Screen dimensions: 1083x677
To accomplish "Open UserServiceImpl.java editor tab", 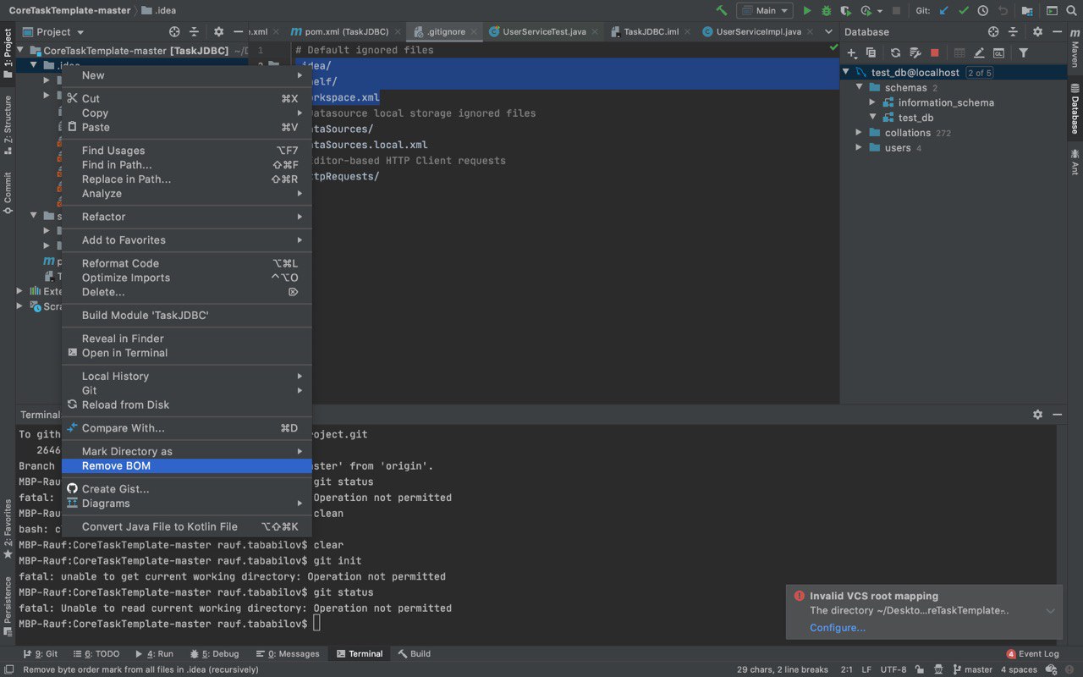I will (758, 31).
